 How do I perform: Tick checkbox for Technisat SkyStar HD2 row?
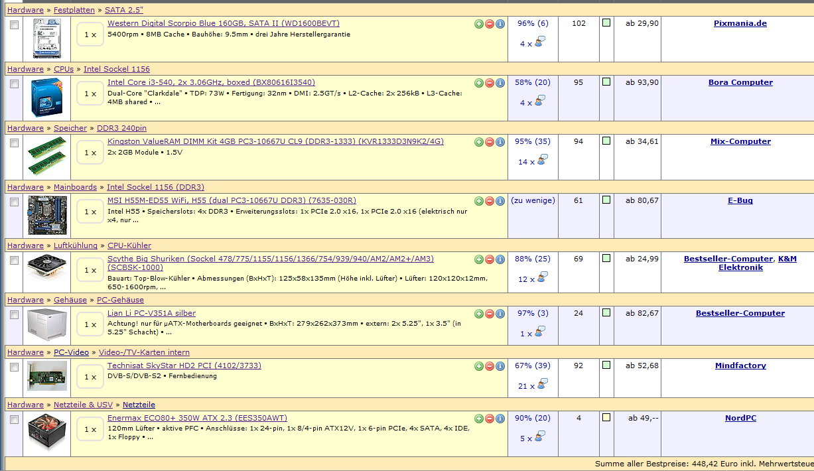15,367
